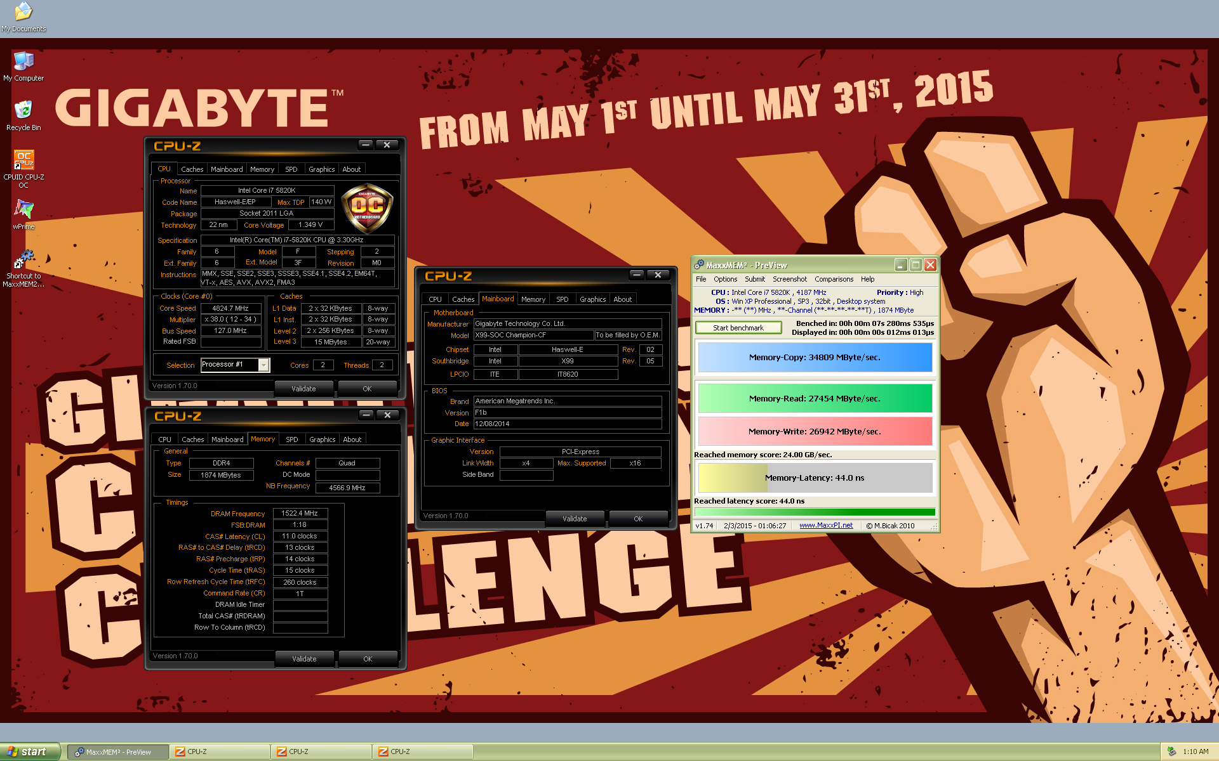This screenshot has height=761, width=1219.
Task: Switch to the first CPU-Z taskbar button
Action: tap(220, 751)
